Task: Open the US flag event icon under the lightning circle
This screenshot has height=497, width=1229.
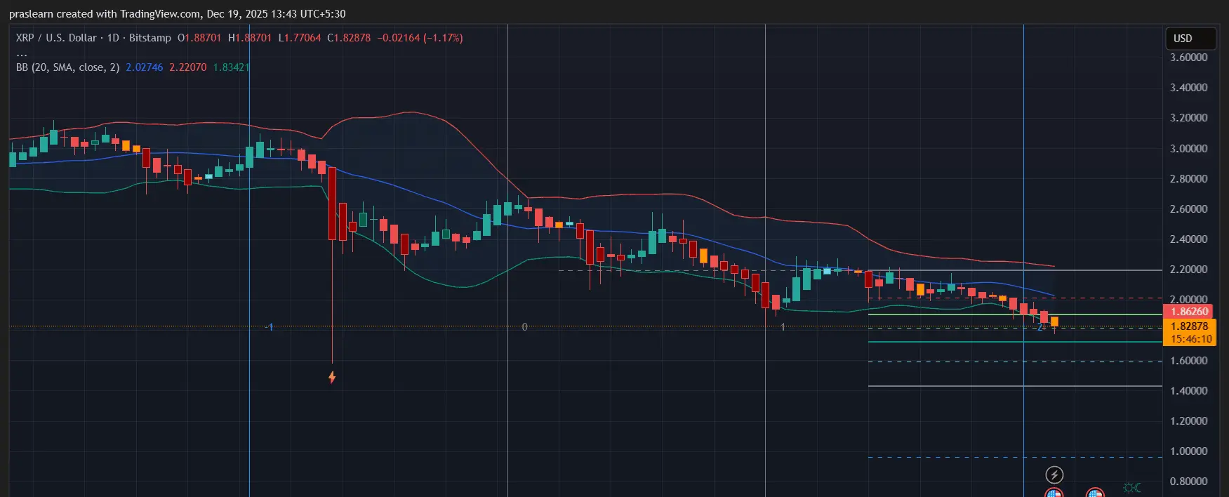Action: point(1054,493)
